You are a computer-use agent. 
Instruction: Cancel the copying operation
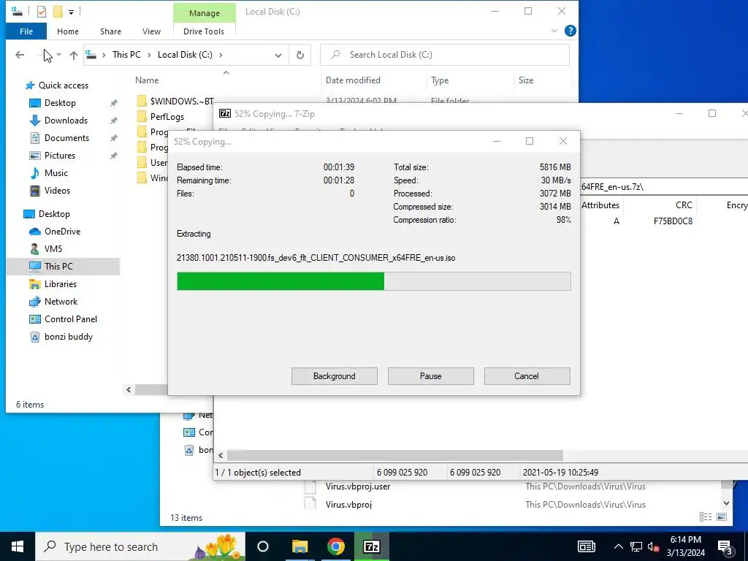pyautogui.click(x=527, y=376)
